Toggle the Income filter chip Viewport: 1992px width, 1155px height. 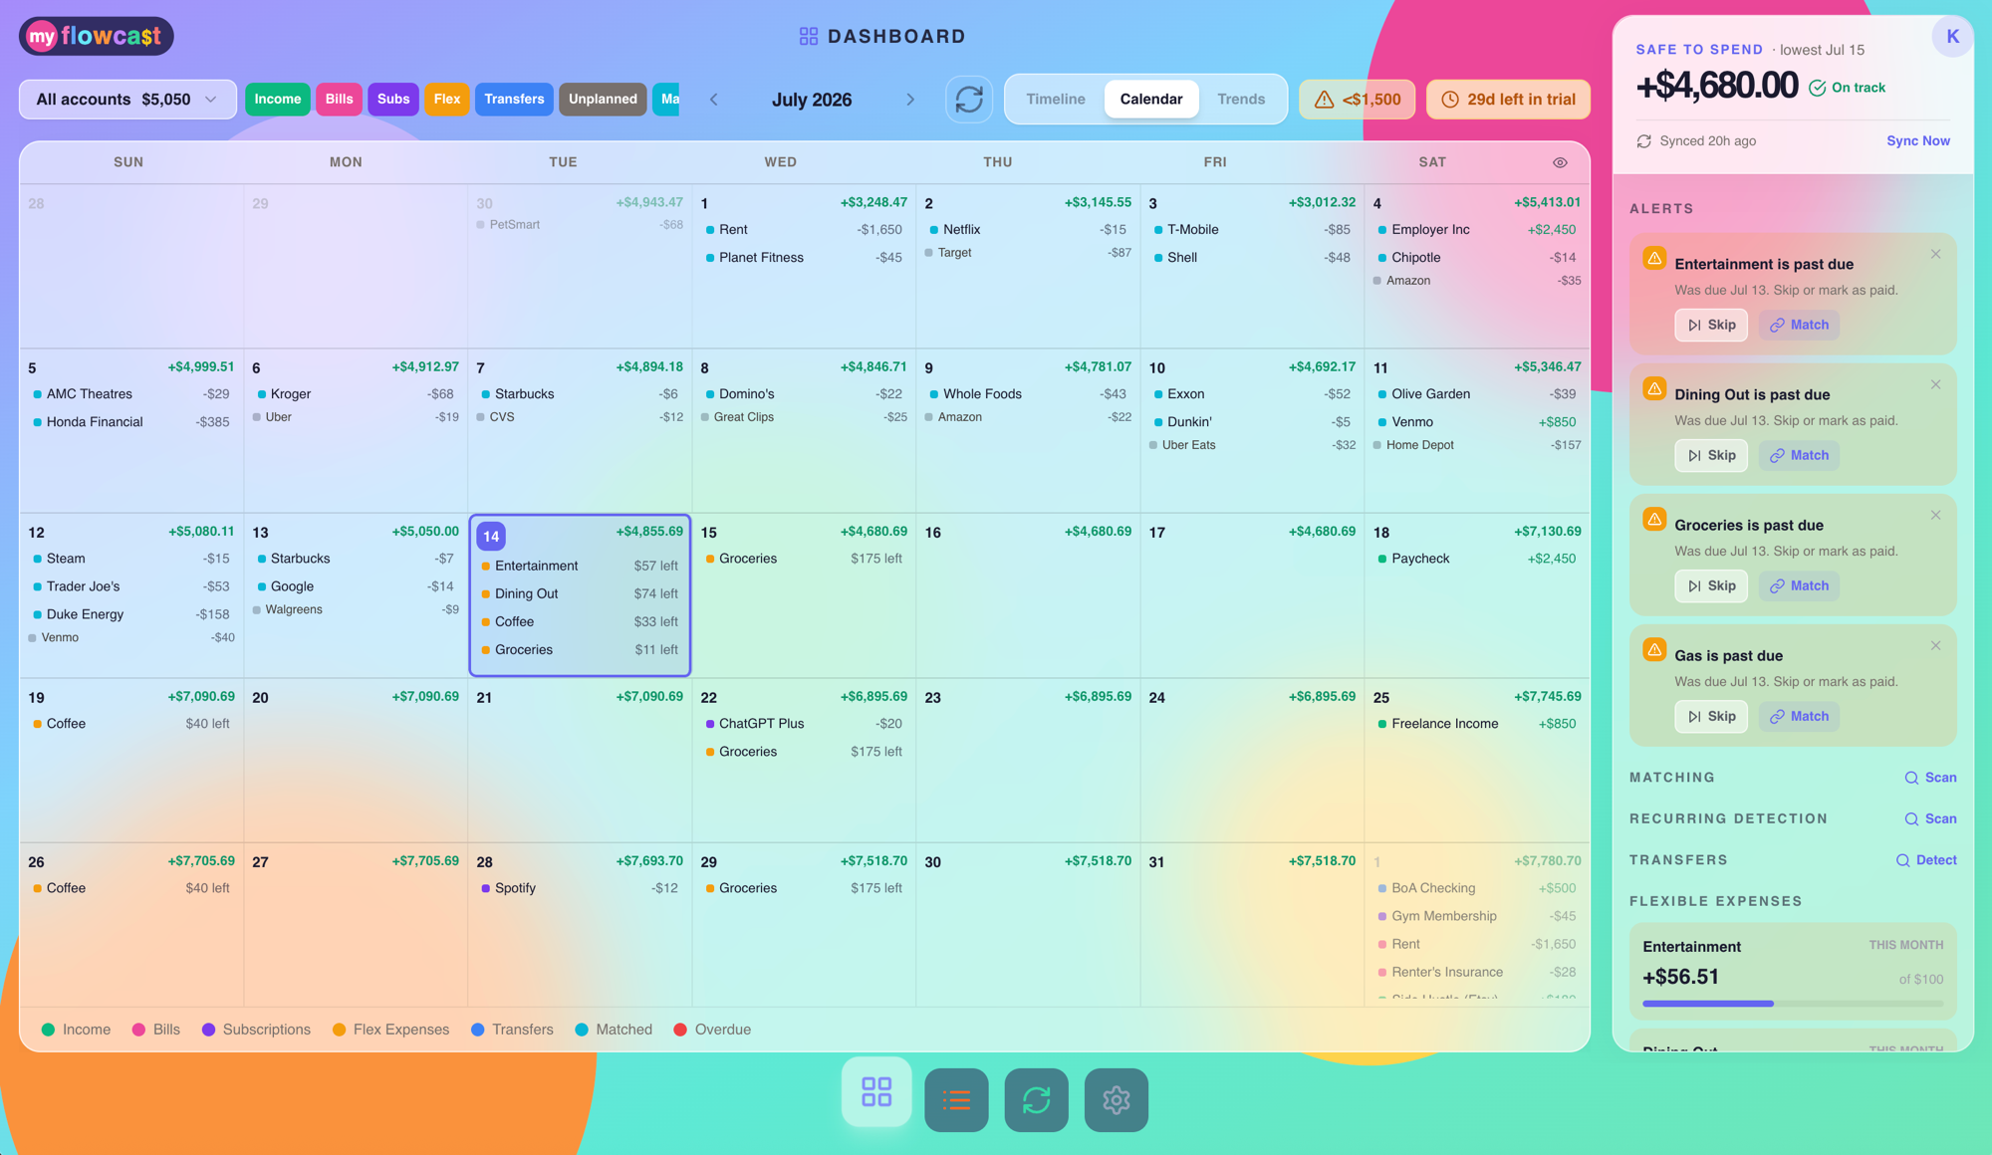(277, 99)
